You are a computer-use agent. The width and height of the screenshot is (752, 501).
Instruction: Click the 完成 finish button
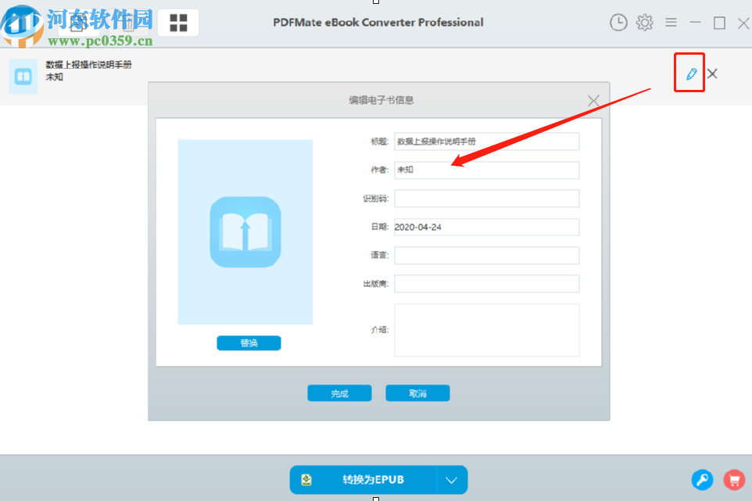[x=339, y=392]
